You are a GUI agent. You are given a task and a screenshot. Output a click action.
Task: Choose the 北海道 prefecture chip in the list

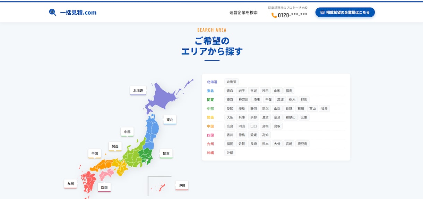point(232,82)
